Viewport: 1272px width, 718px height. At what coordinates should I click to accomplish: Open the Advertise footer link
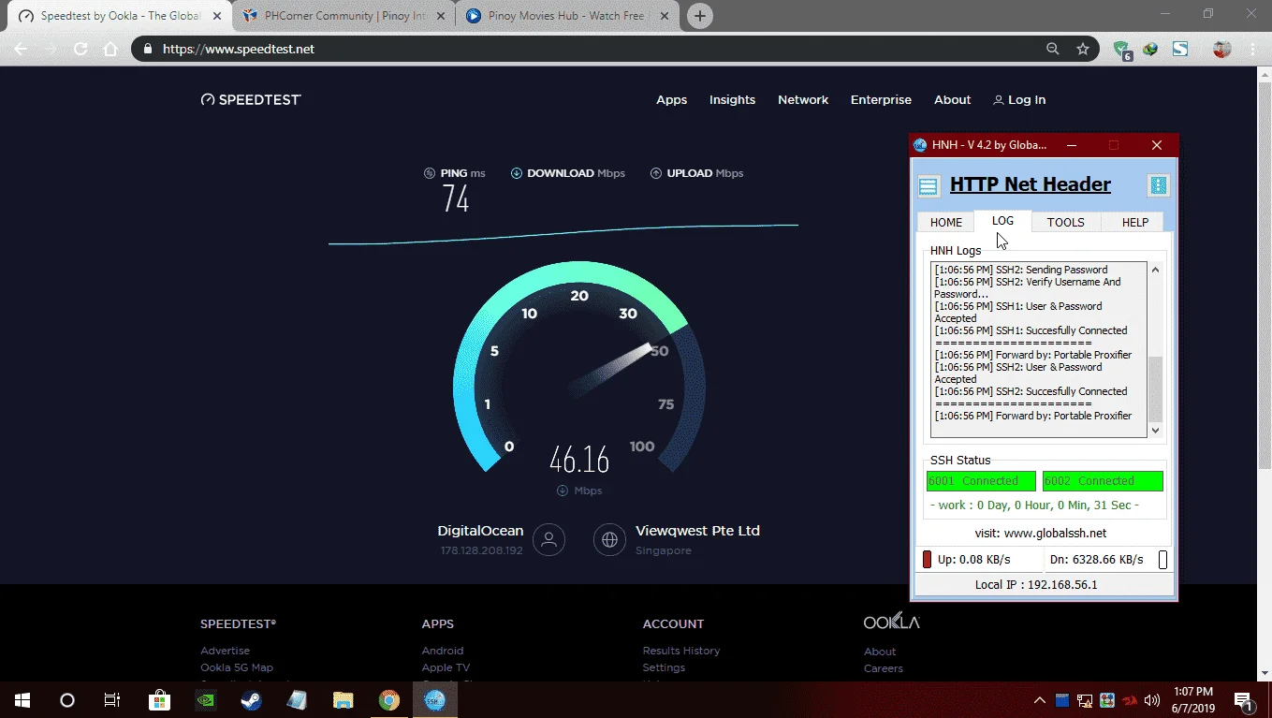coord(225,651)
